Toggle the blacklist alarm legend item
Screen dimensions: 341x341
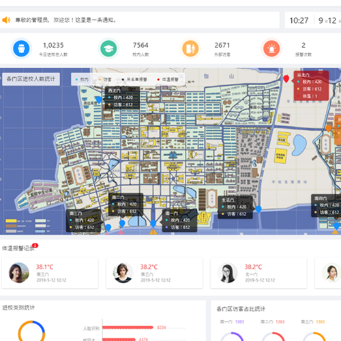click(134, 79)
